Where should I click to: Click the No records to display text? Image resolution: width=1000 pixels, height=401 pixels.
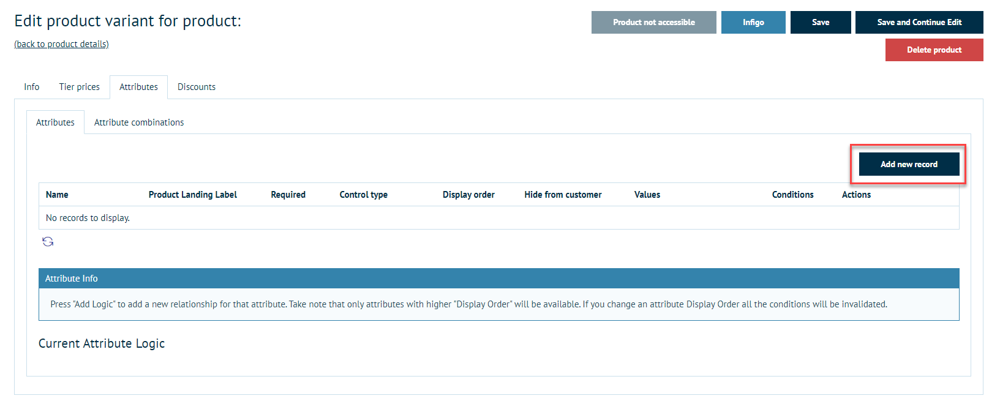[x=88, y=218]
